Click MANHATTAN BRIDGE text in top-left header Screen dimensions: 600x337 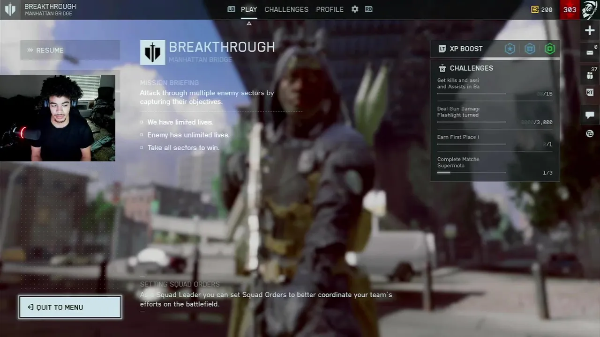(x=48, y=14)
